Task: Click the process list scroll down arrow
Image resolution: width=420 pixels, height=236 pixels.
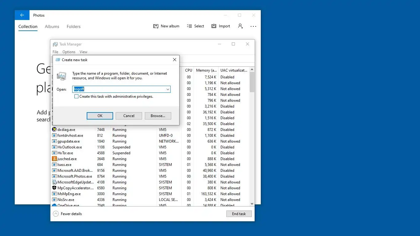Action: pos(252,203)
